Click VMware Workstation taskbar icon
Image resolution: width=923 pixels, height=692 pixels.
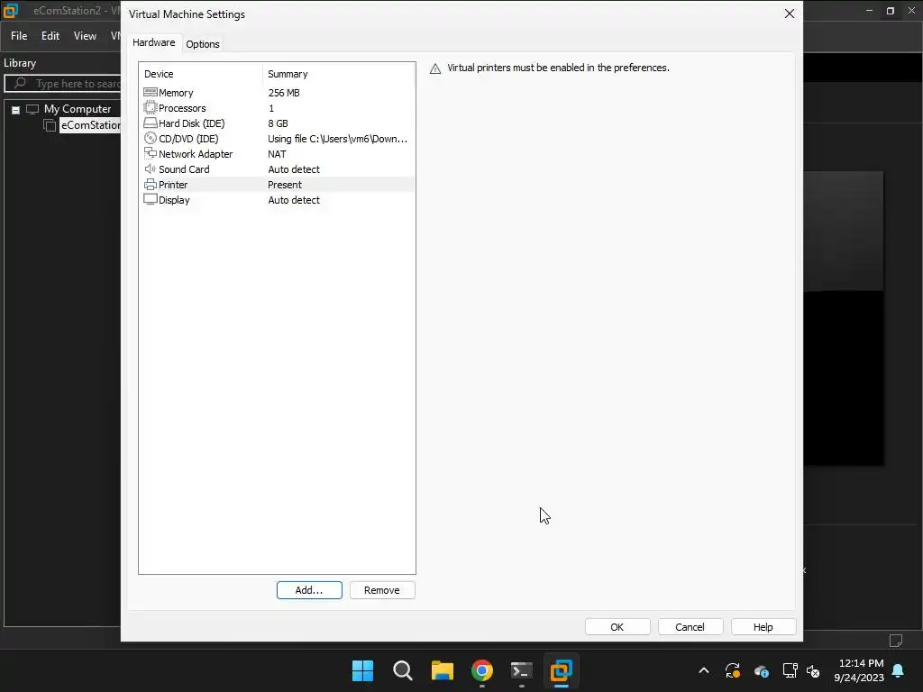[561, 670]
